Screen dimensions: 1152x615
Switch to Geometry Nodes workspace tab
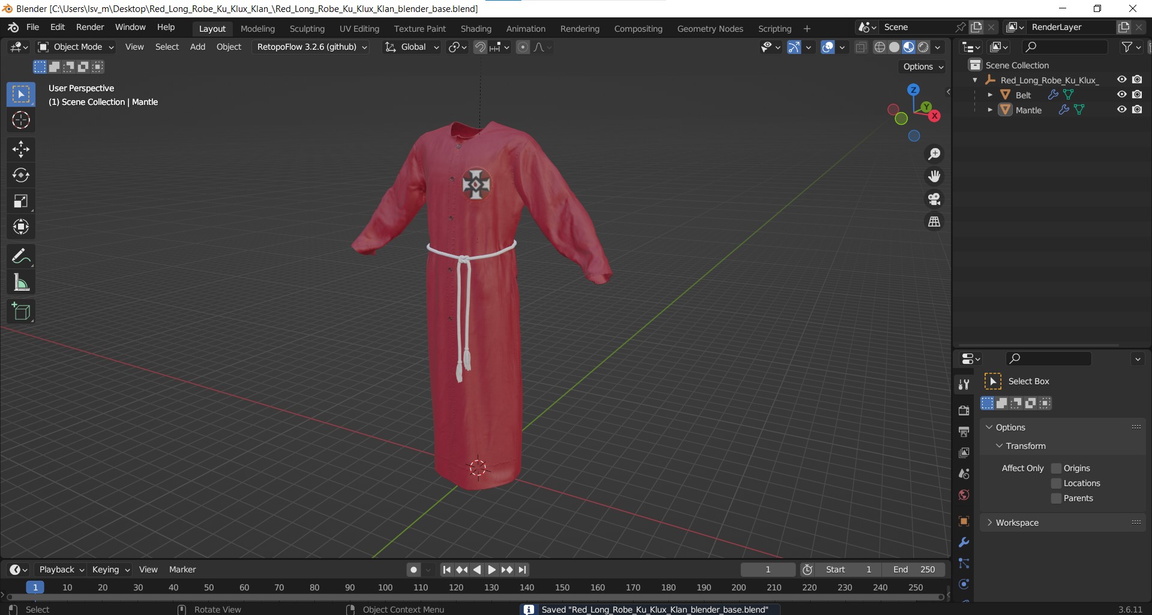coord(710,29)
